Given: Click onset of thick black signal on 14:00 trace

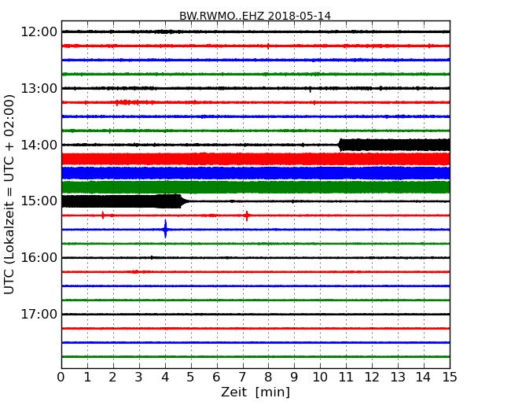Looking at the screenshot, I should pyautogui.click(x=340, y=145).
